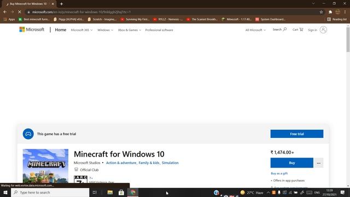Open the 'RYLLZ - Nemesis' bookmark

coord(168,19)
